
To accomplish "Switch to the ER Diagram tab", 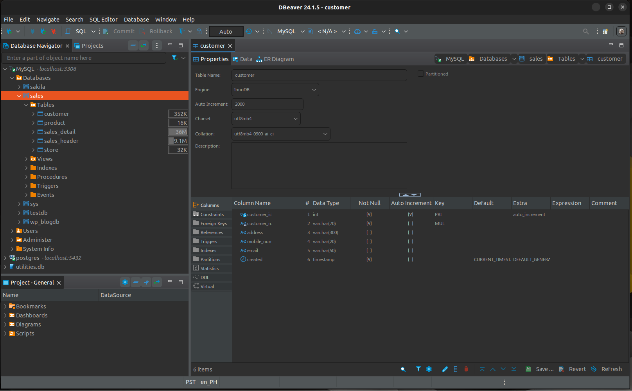I will coord(275,59).
